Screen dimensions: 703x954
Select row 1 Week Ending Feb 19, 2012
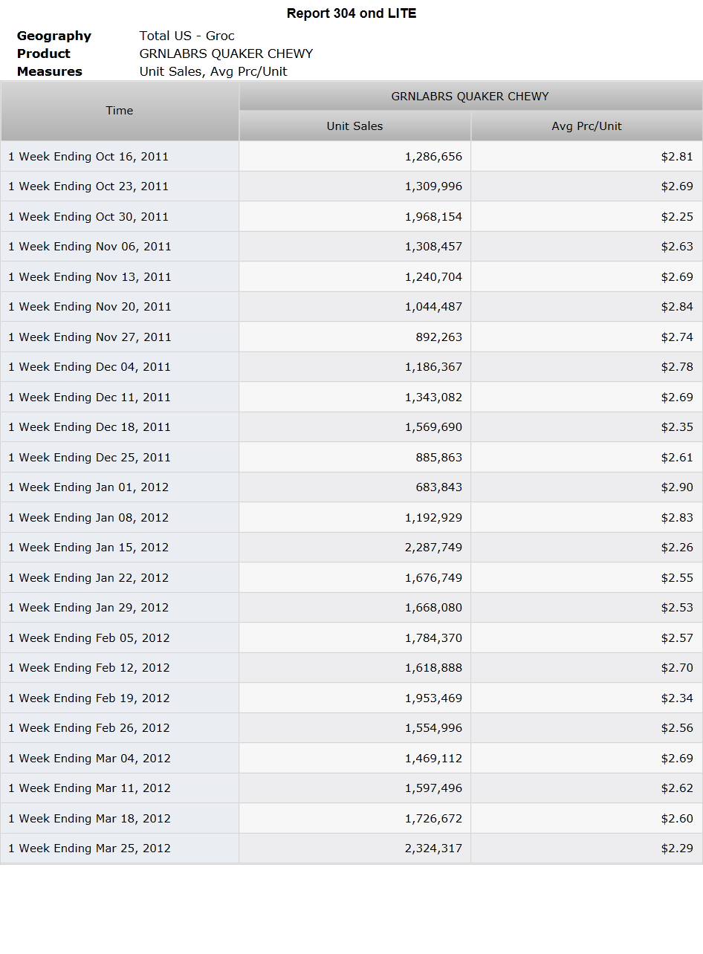(351, 698)
